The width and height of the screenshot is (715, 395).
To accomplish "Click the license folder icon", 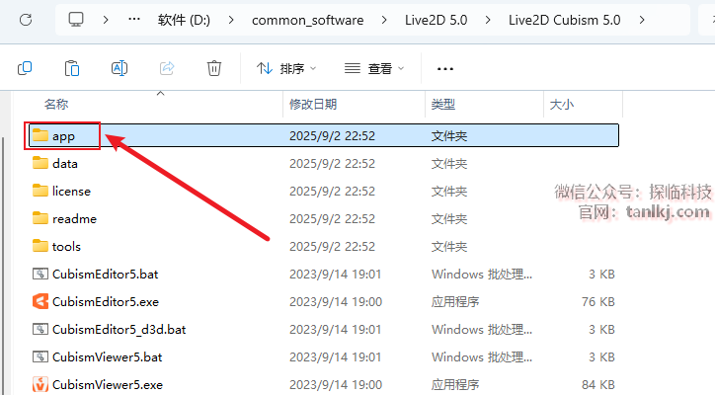I will 40,191.
